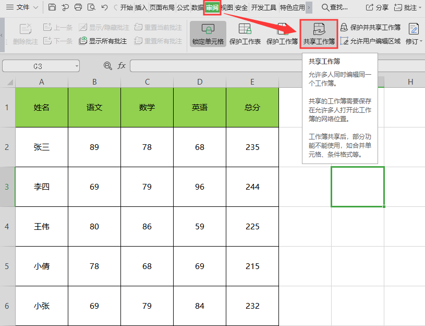
Task: Click Show All Comments (显示所有批注)
Action: click(x=103, y=41)
